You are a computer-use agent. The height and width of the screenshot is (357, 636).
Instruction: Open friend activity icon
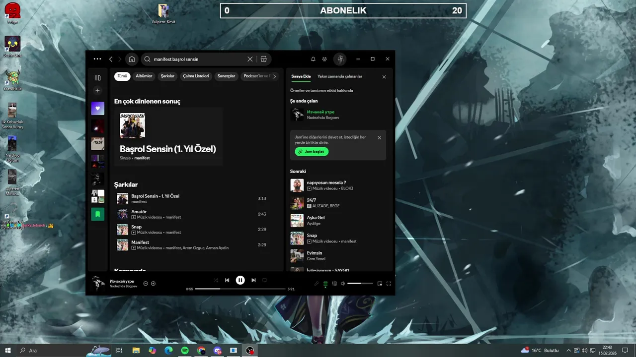tap(324, 59)
